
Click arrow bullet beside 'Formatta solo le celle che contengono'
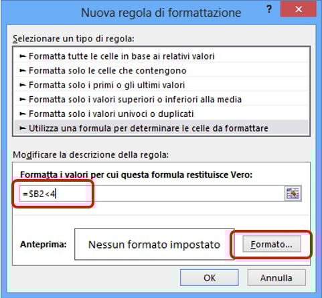click(x=23, y=71)
